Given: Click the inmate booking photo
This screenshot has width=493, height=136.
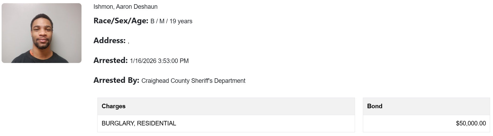Looking at the screenshot, I should click(x=41, y=33).
